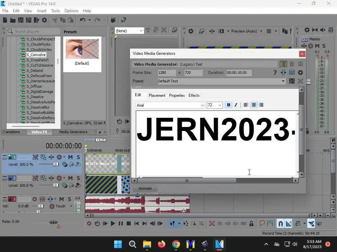Solo video track 1

click(x=78, y=157)
